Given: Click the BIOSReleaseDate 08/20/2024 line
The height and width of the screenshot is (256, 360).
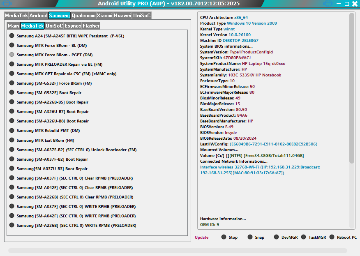Looking at the screenshot, I should tap(228, 138).
